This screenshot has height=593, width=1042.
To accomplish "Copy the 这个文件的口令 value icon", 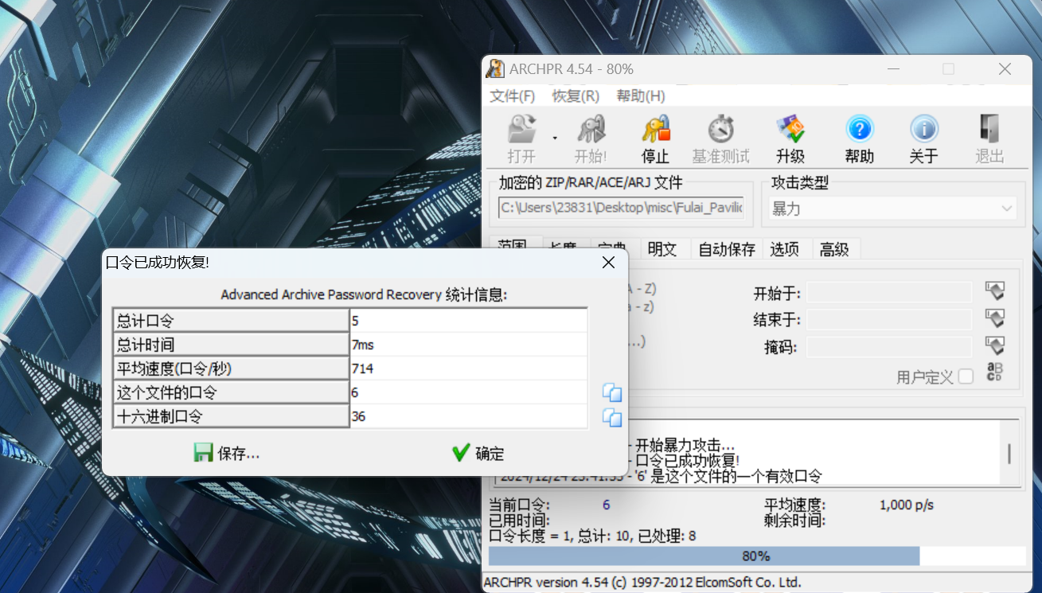I will [x=612, y=392].
